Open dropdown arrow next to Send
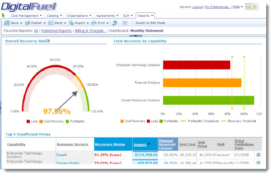273x176 pixels. point(65,23)
